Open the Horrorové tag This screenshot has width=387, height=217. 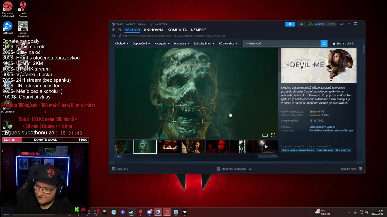(341, 150)
